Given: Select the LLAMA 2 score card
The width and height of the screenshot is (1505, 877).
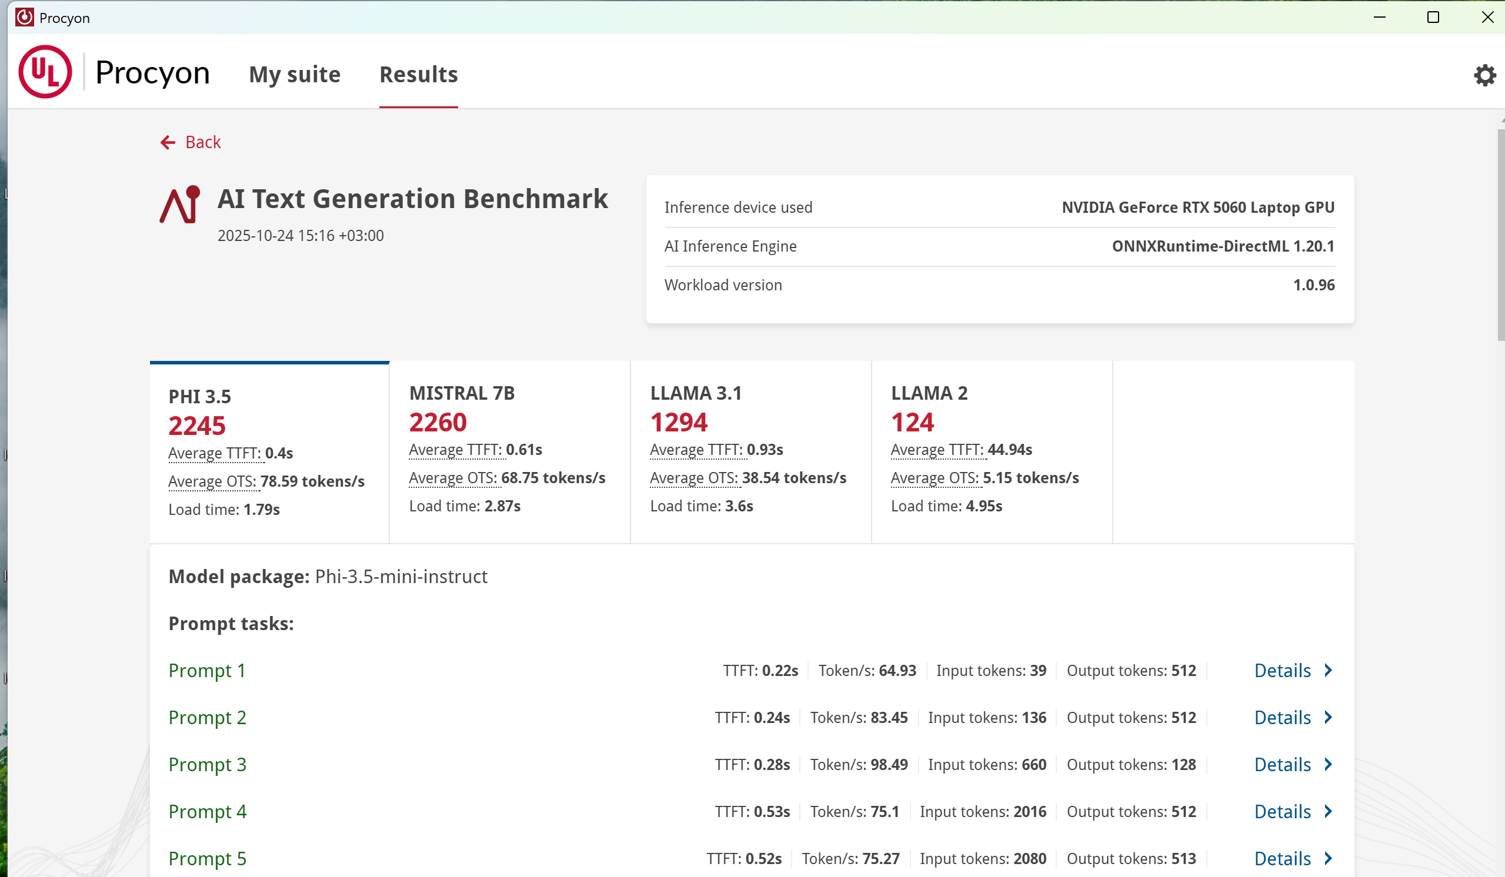Looking at the screenshot, I should pyautogui.click(x=992, y=452).
